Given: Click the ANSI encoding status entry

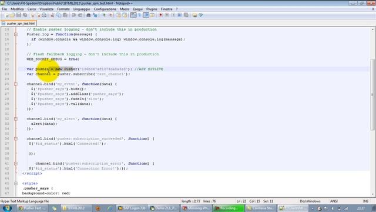Looking at the screenshot, I should click(x=334, y=201).
